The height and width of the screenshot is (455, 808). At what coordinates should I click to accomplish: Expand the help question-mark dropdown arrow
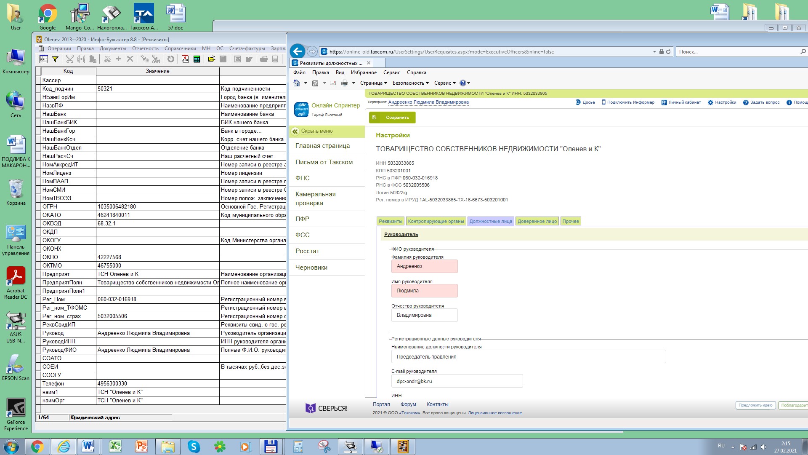(x=468, y=83)
